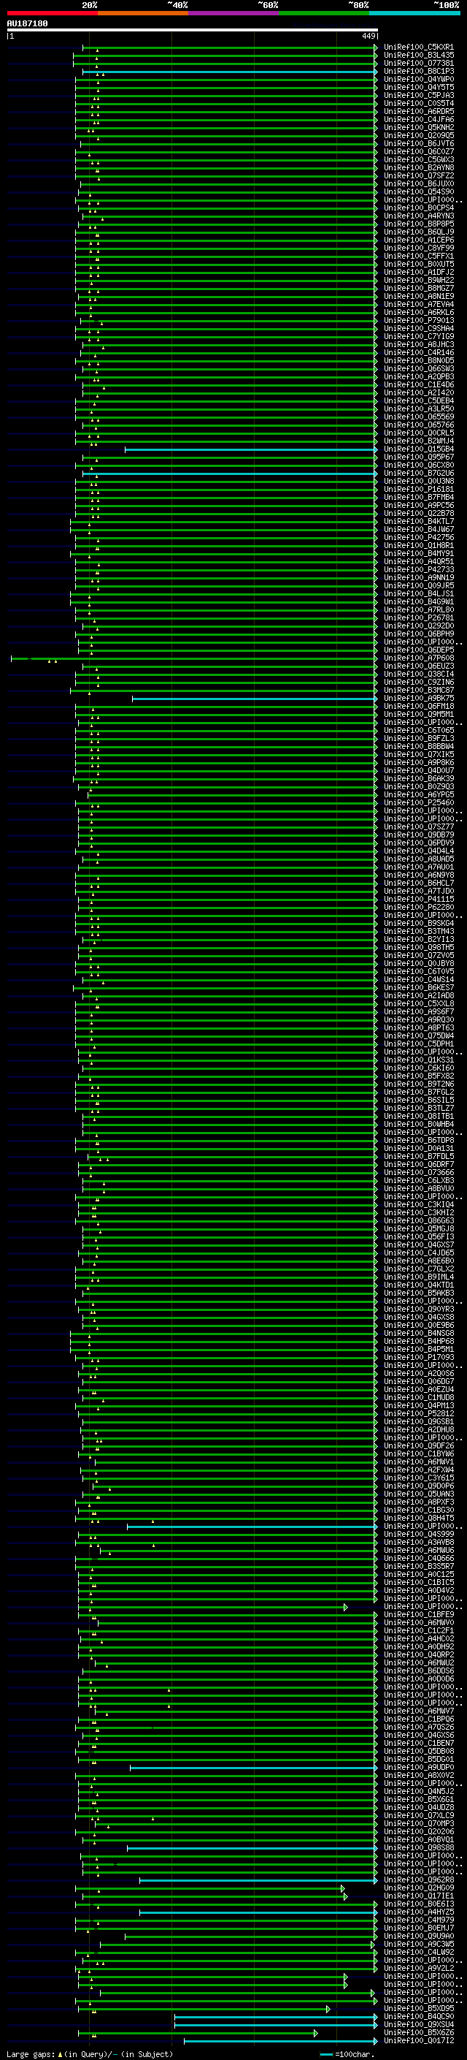Screen dimensions: 467x2060
Task: Click the orange ~40% identity legend bar
Action: pos(143,13)
